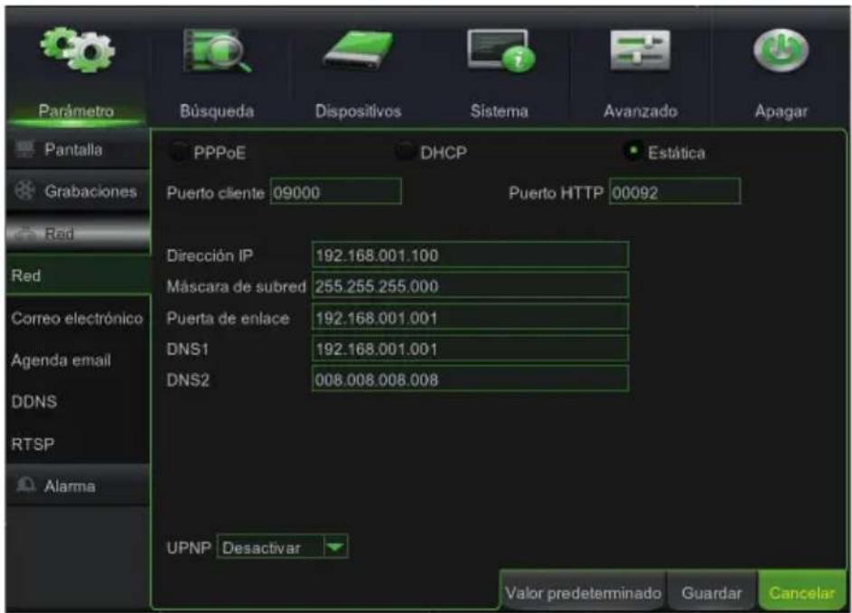852x613 pixels.
Task: Switch to the Sistema tab label
Action: [x=500, y=111]
